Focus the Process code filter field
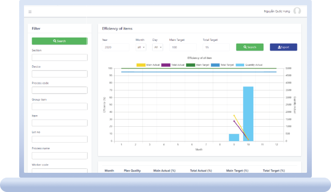Screen dimensions: 331x192 pos(59,90)
